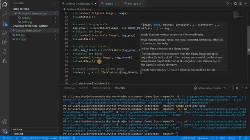Kill the terminal with trash icon

coord(237,88)
